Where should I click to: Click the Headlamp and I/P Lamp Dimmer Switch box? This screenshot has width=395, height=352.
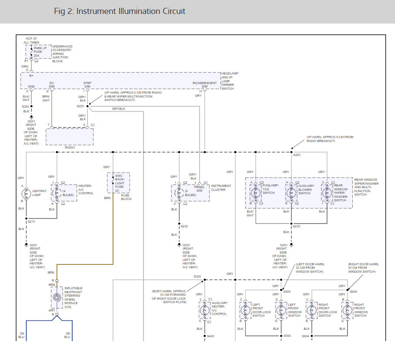point(120,81)
